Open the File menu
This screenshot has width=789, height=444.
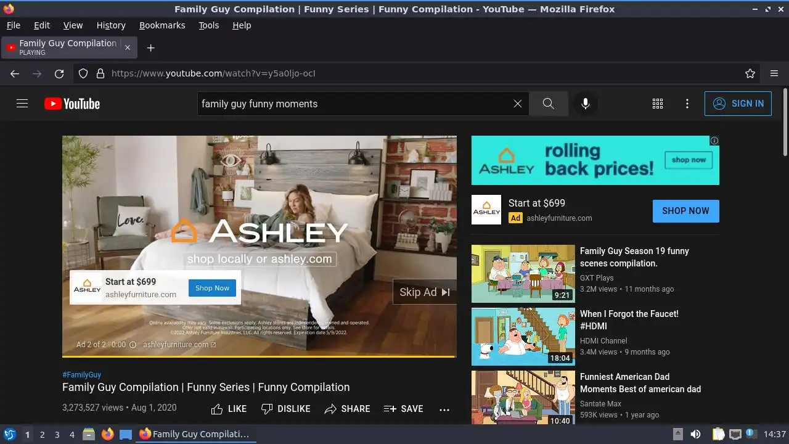[x=13, y=25]
